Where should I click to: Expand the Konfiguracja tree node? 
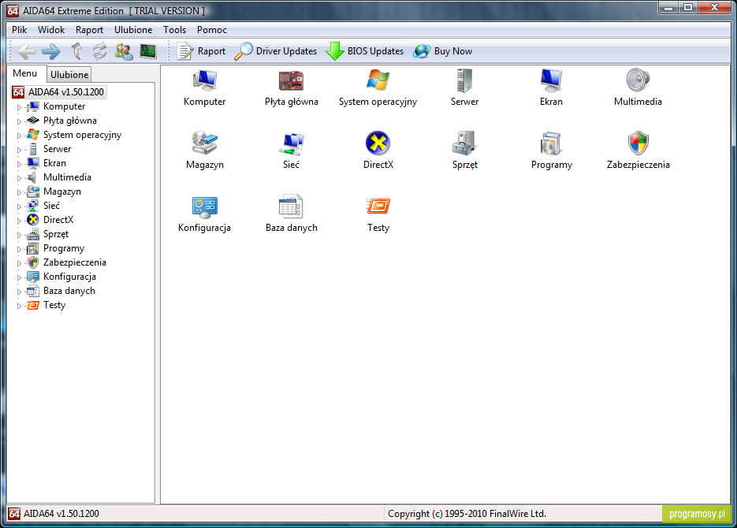point(19,277)
